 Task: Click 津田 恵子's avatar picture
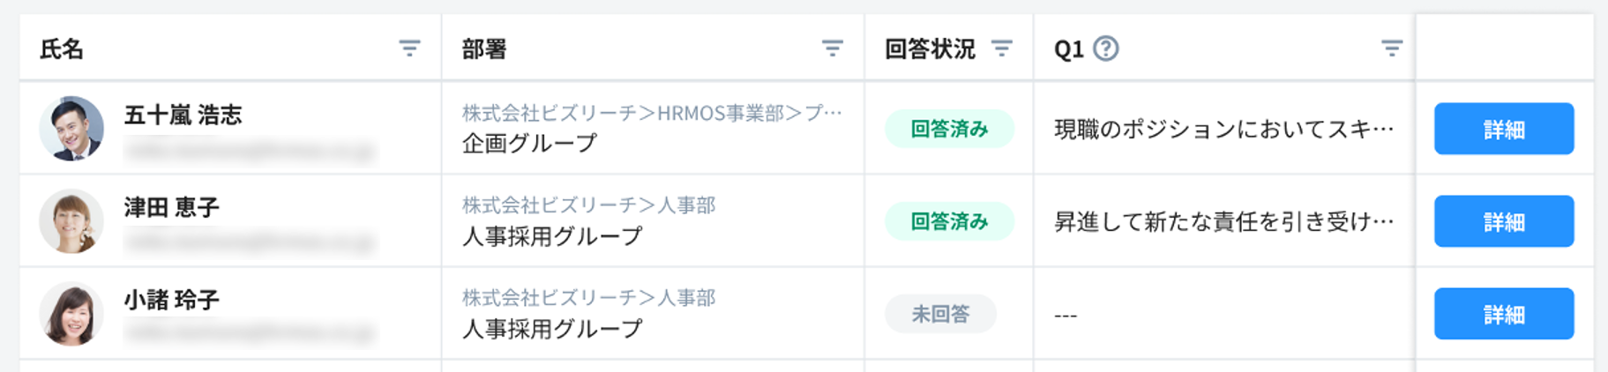click(71, 221)
